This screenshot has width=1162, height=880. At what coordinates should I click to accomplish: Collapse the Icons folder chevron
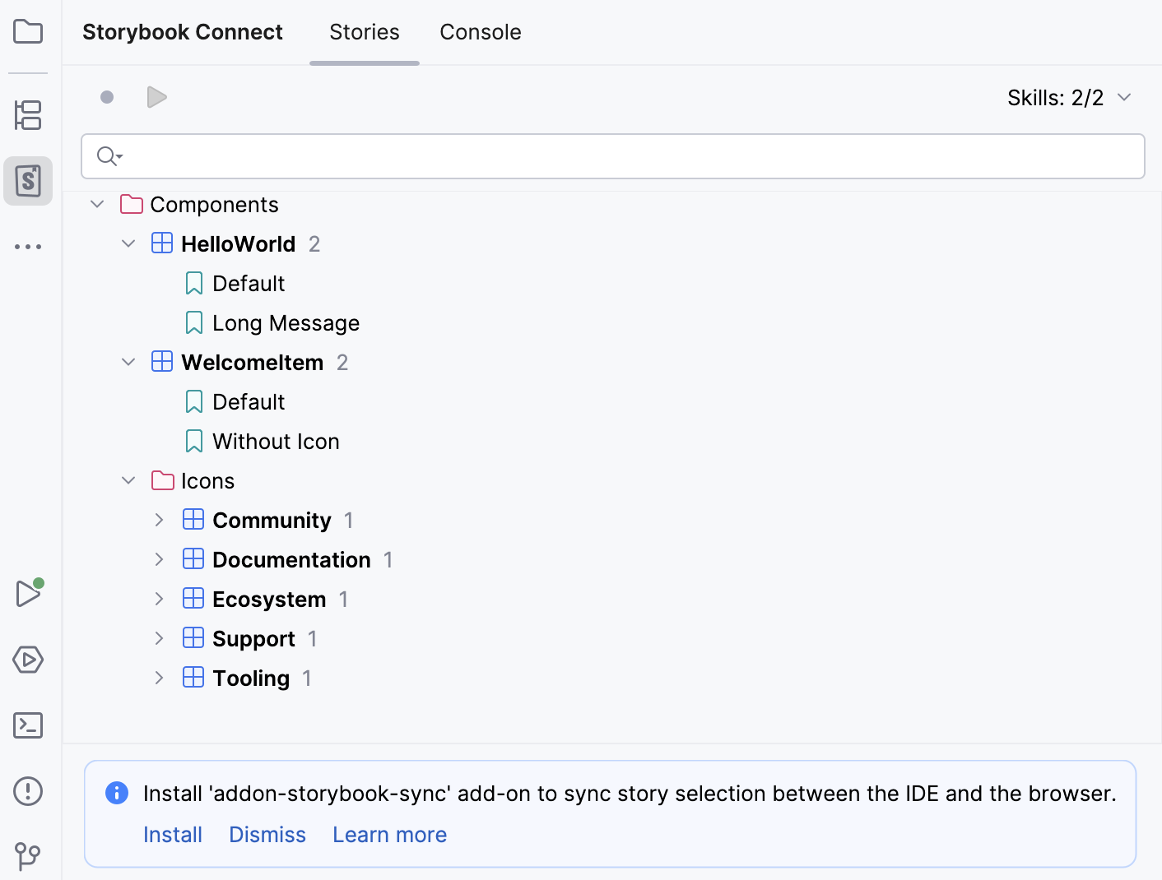pyautogui.click(x=128, y=480)
